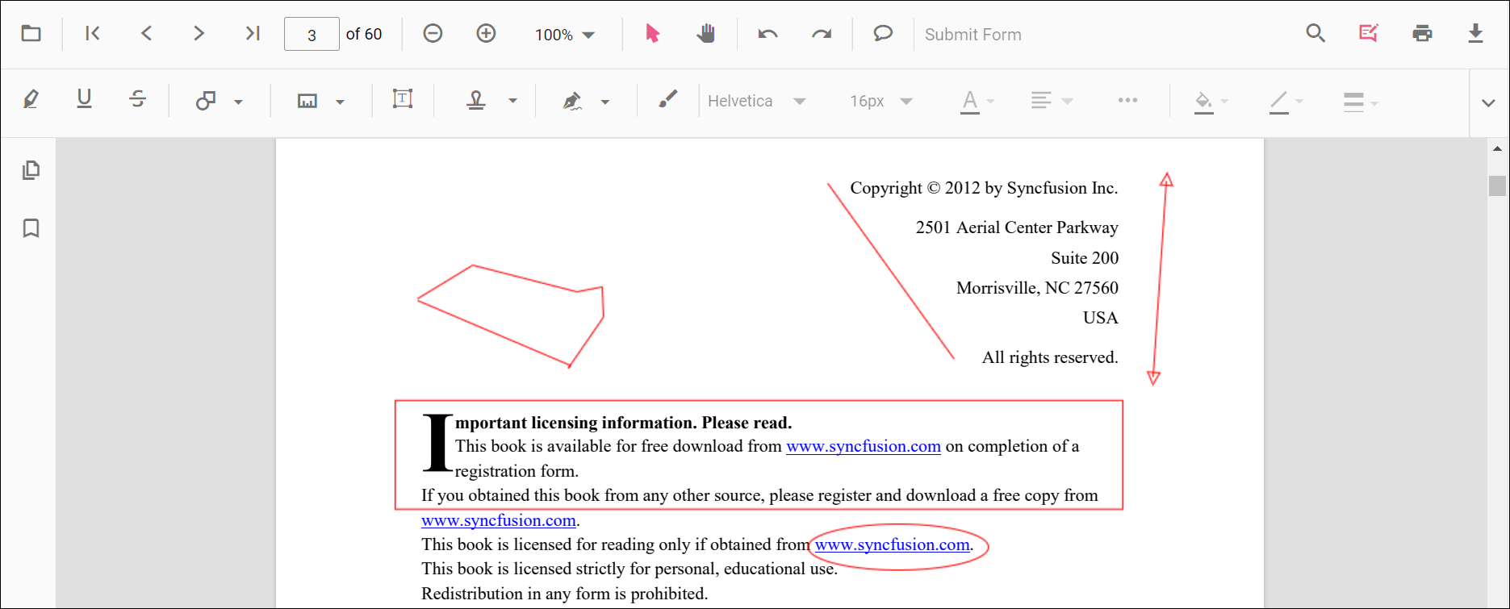The image size is (1510, 609).
Task: Click 'Redistribution in any form is prohibited.' line
Action: (564, 594)
